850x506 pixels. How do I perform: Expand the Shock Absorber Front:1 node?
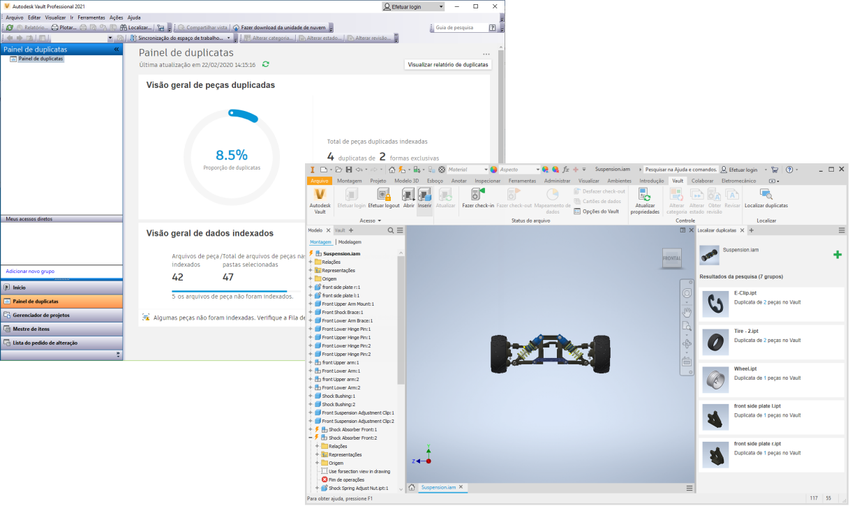click(311, 429)
